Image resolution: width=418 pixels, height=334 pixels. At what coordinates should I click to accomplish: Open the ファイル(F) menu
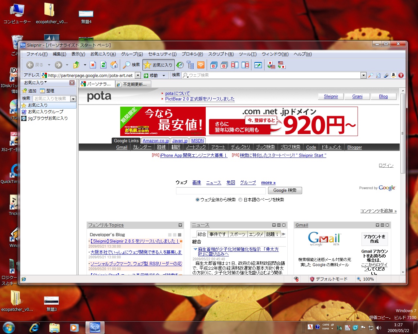click(37, 54)
